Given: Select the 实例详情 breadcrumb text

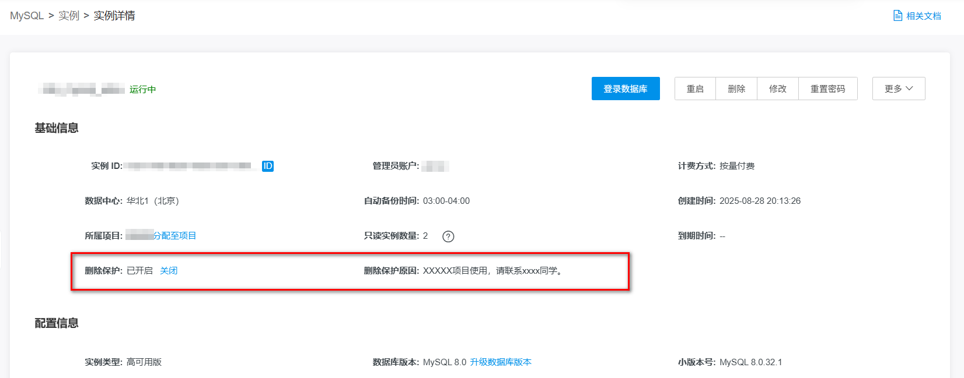Looking at the screenshot, I should coord(114,16).
